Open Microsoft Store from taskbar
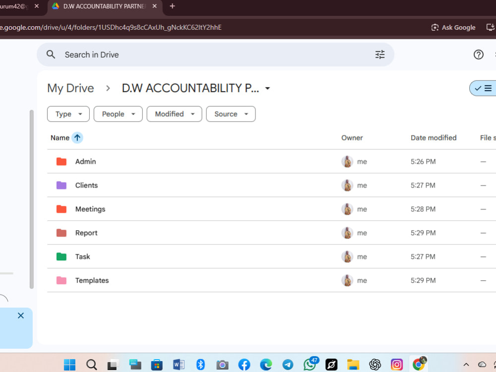Image resolution: width=496 pixels, height=372 pixels. tap(157, 365)
